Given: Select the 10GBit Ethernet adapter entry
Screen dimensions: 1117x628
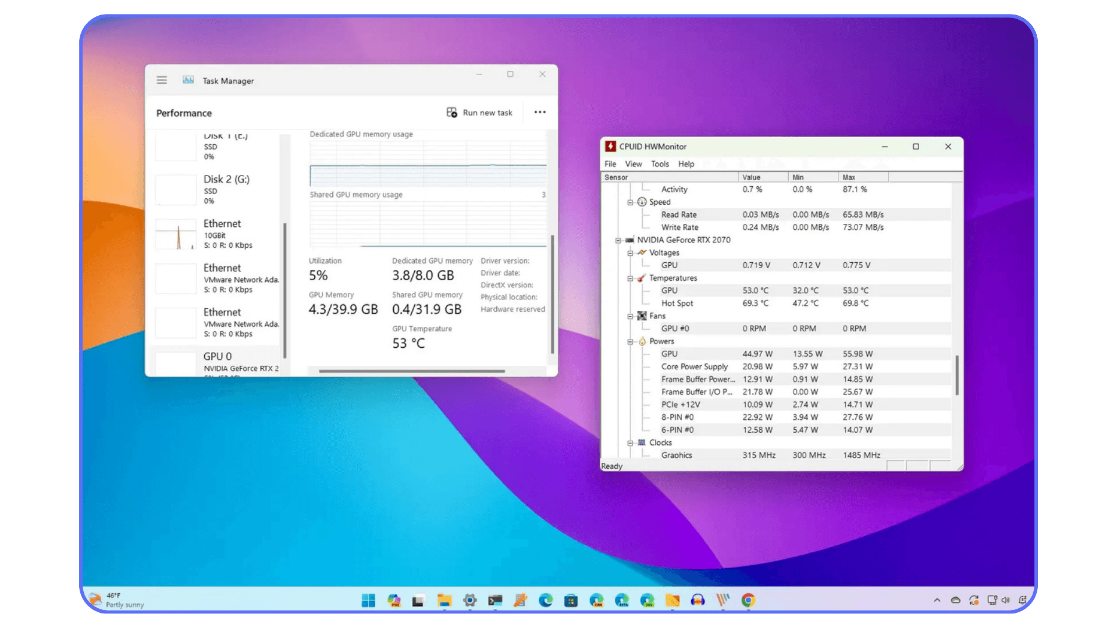Looking at the screenshot, I should point(218,234).
